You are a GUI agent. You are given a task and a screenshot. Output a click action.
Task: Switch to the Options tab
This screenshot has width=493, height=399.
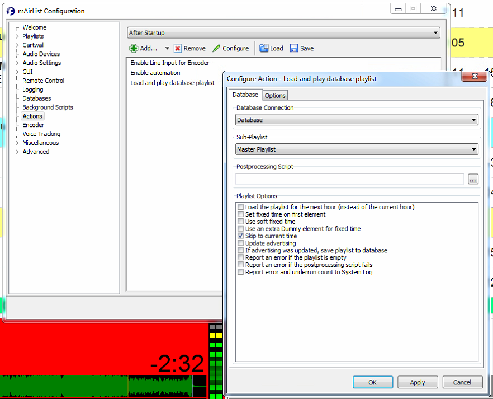(275, 96)
